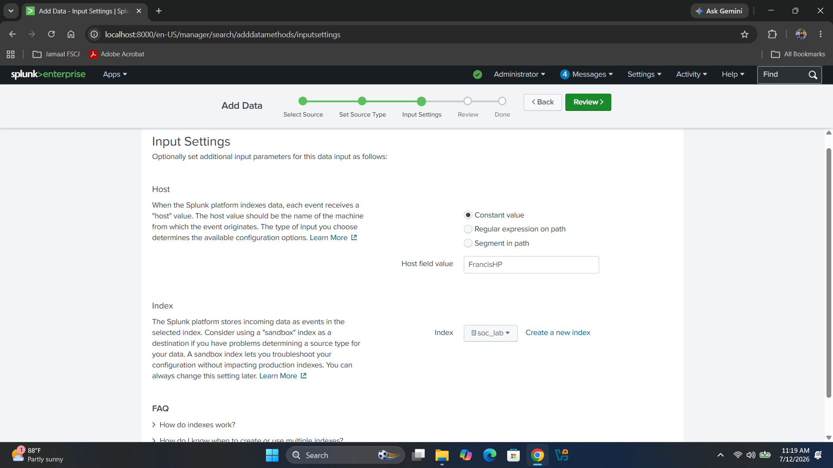Viewport: 833px width, 468px height.
Task: Open Windows Start menu
Action: coord(272,455)
